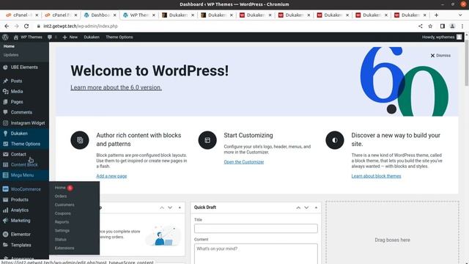
Task: Focus the Quick Draft Title field
Action: 256,228
